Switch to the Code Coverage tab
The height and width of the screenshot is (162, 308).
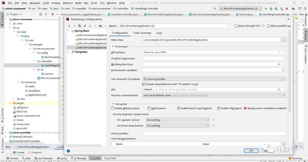pos(142,33)
